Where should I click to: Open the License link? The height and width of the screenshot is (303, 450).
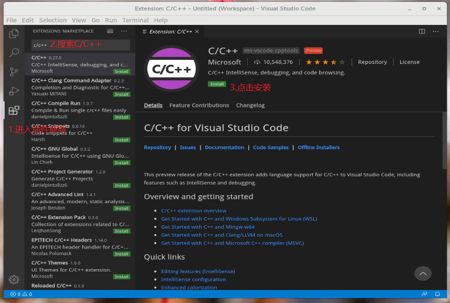[410, 62]
